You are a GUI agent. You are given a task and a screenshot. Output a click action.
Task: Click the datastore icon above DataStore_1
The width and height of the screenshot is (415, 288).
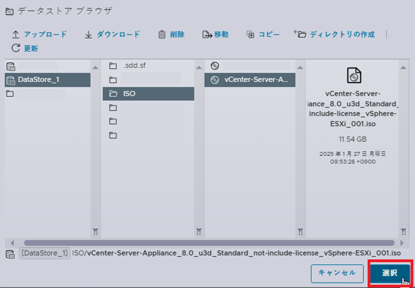point(10,67)
